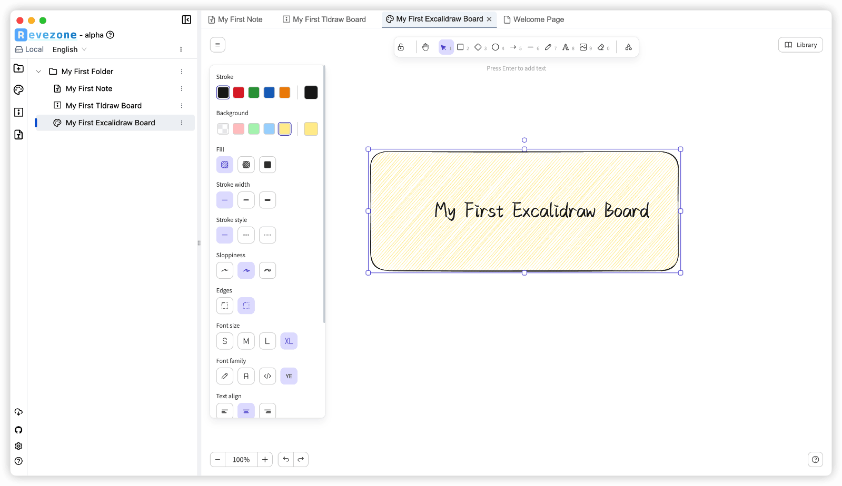Open the English language dropdown
The image size is (842, 486).
70,49
